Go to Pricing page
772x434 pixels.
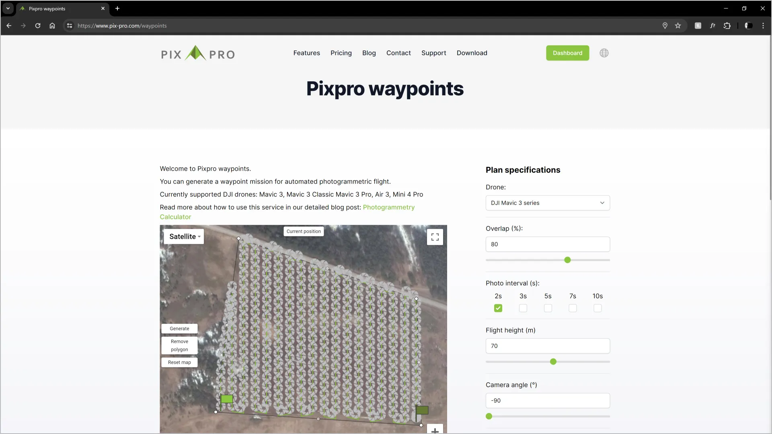pyautogui.click(x=341, y=53)
